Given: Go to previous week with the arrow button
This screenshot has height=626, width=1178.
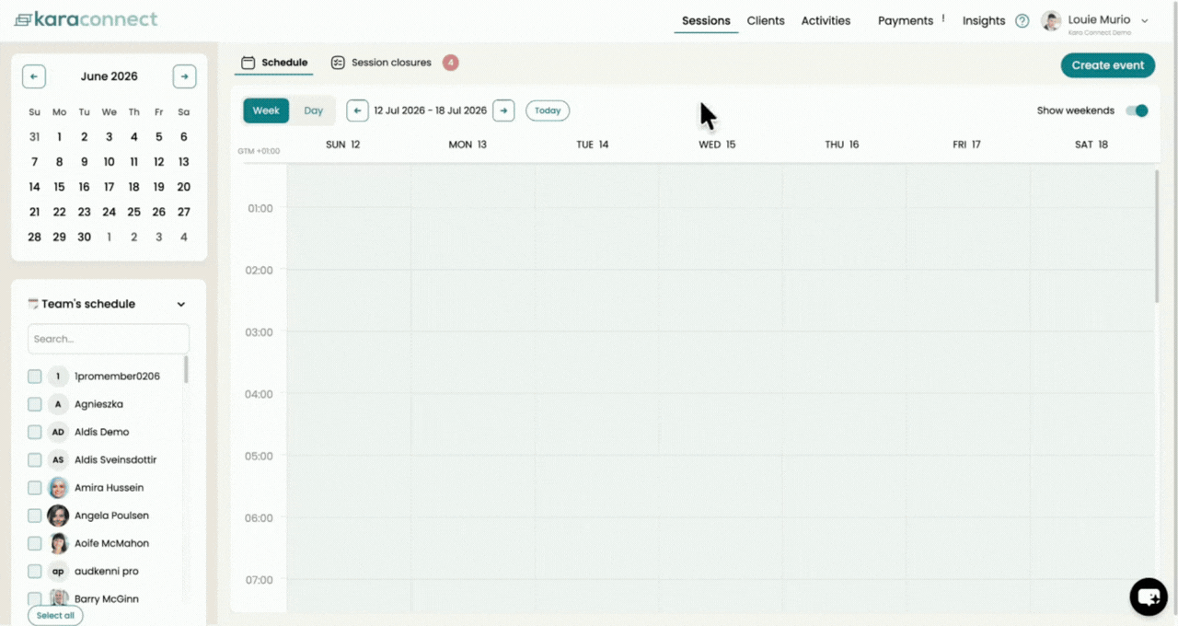Looking at the screenshot, I should pyautogui.click(x=357, y=110).
